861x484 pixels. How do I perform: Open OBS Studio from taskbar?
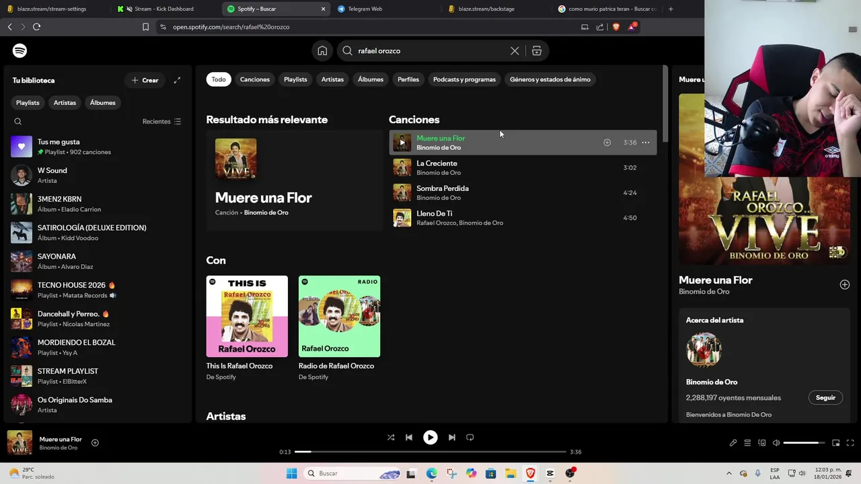(570, 473)
